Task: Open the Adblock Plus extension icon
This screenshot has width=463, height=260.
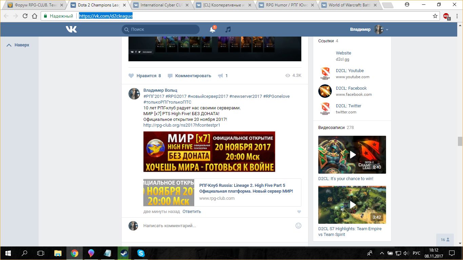Action: pyautogui.click(x=446, y=16)
